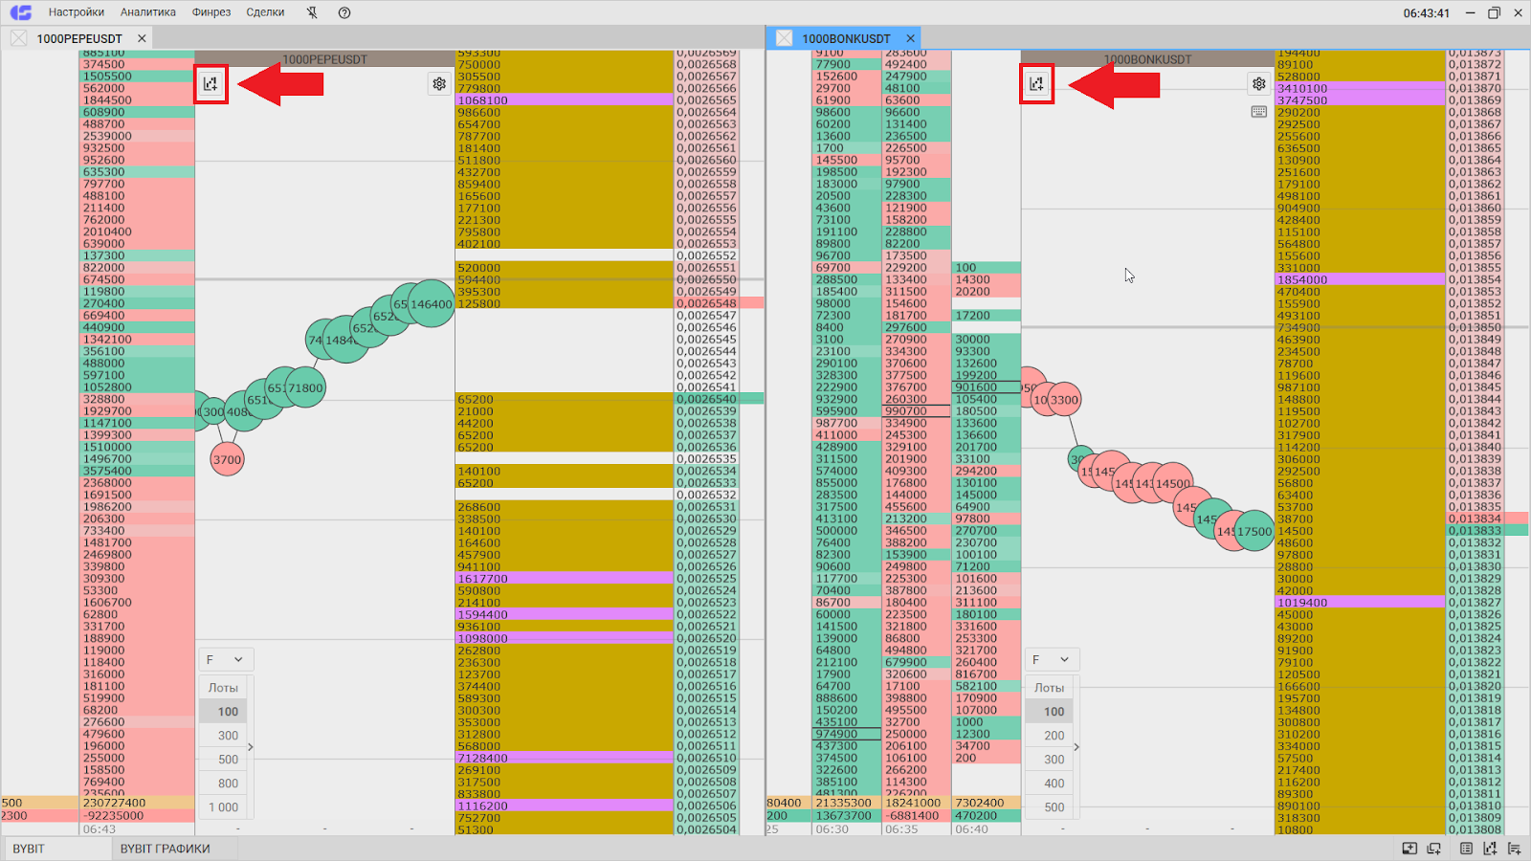Click the red 3700 trade bubble in the PEPE chart
This screenshot has height=861, width=1531.
(227, 459)
